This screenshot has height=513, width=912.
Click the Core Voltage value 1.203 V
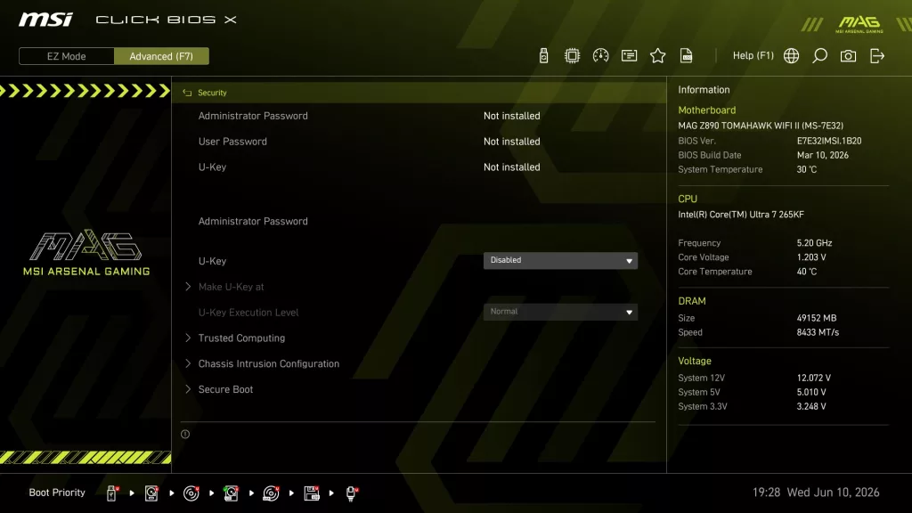click(811, 257)
